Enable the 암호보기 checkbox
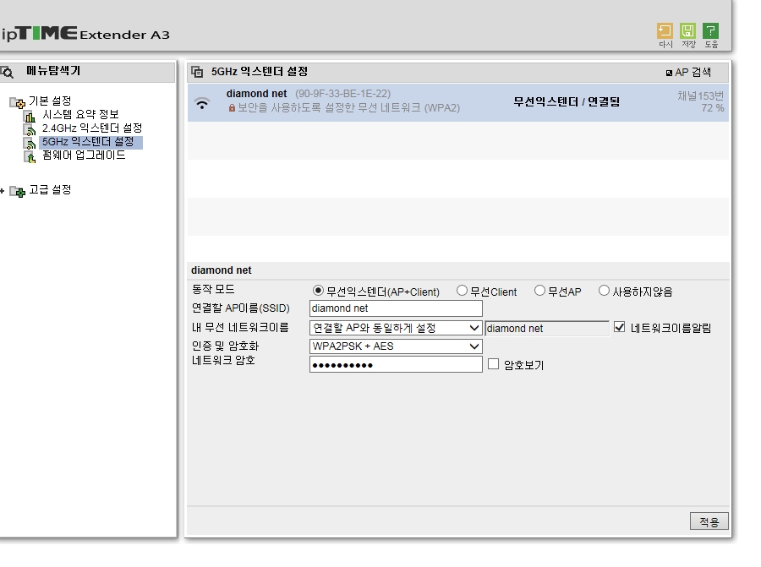The height and width of the screenshot is (567, 761). pyautogui.click(x=493, y=363)
